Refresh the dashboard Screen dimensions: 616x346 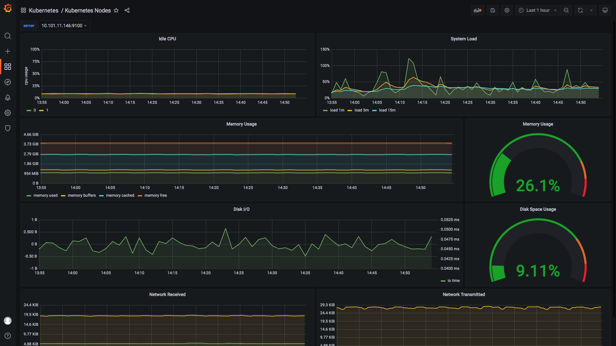pos(580,10)
